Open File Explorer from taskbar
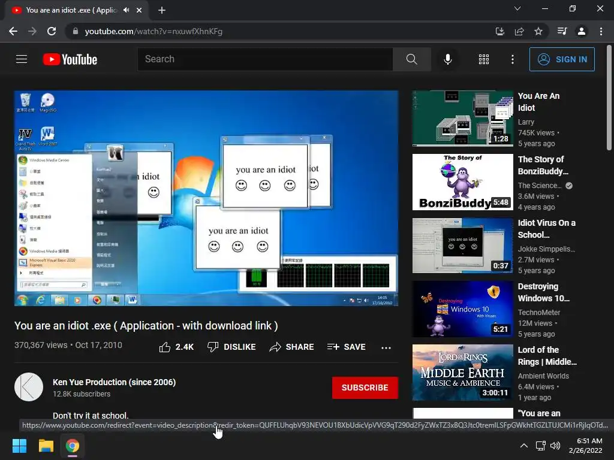614x460 pixels. click(46, 446)
